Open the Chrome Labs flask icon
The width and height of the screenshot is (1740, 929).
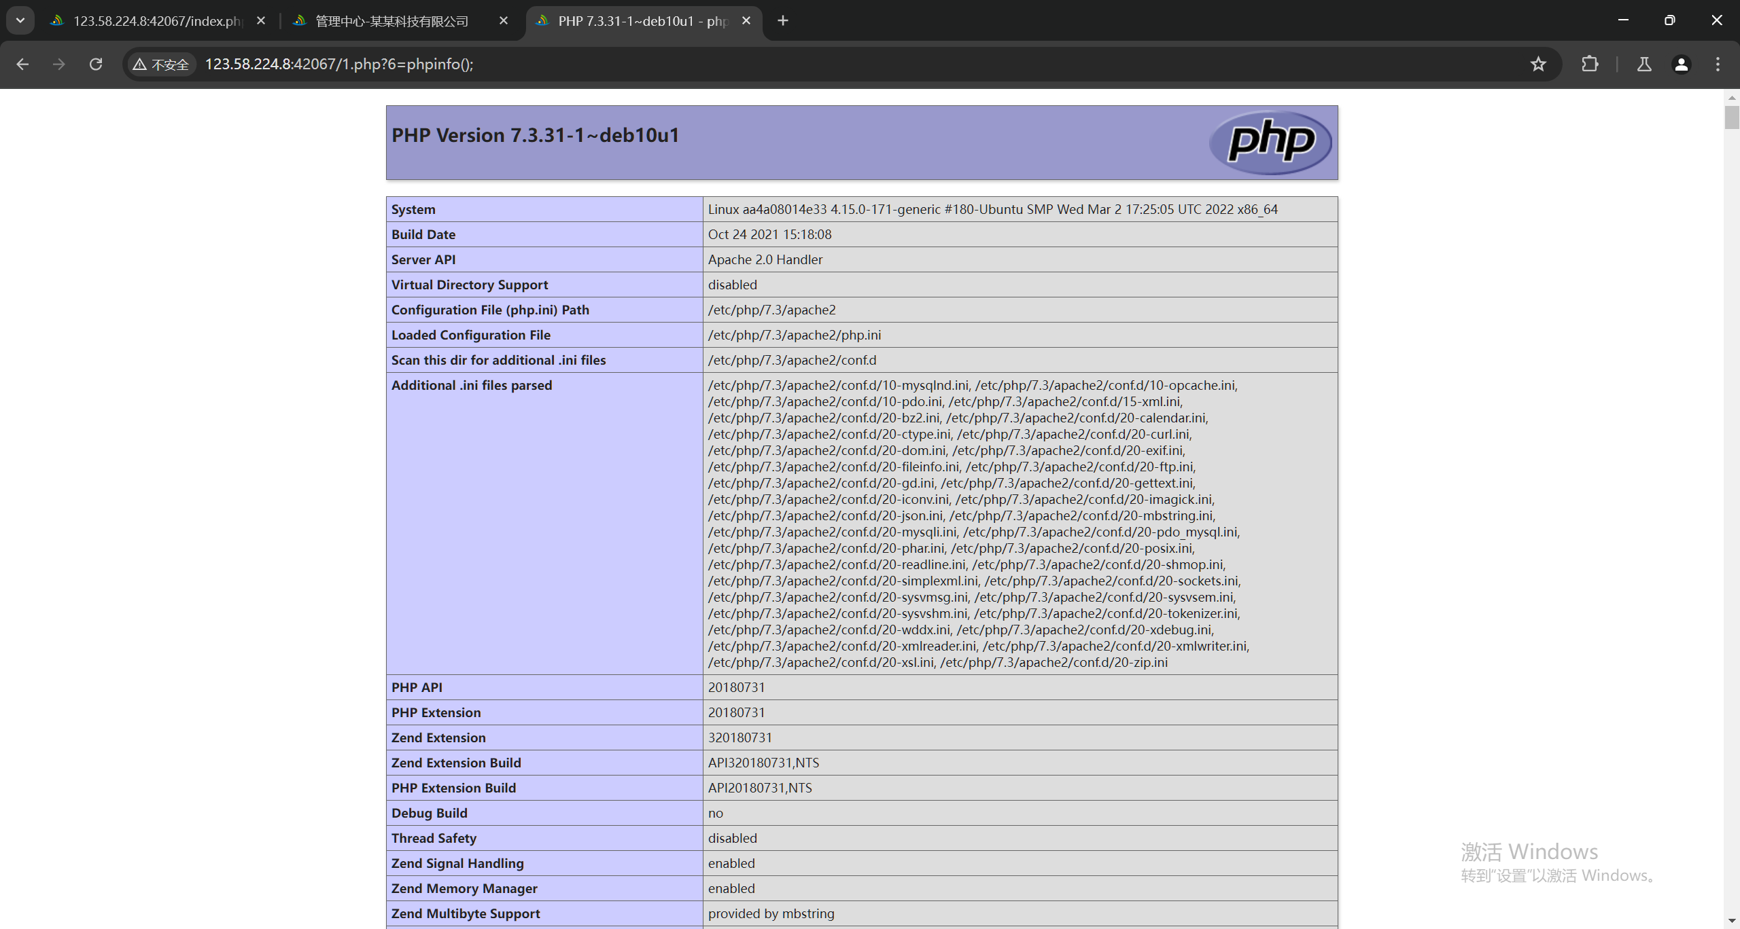click(x=1644, y=64)
